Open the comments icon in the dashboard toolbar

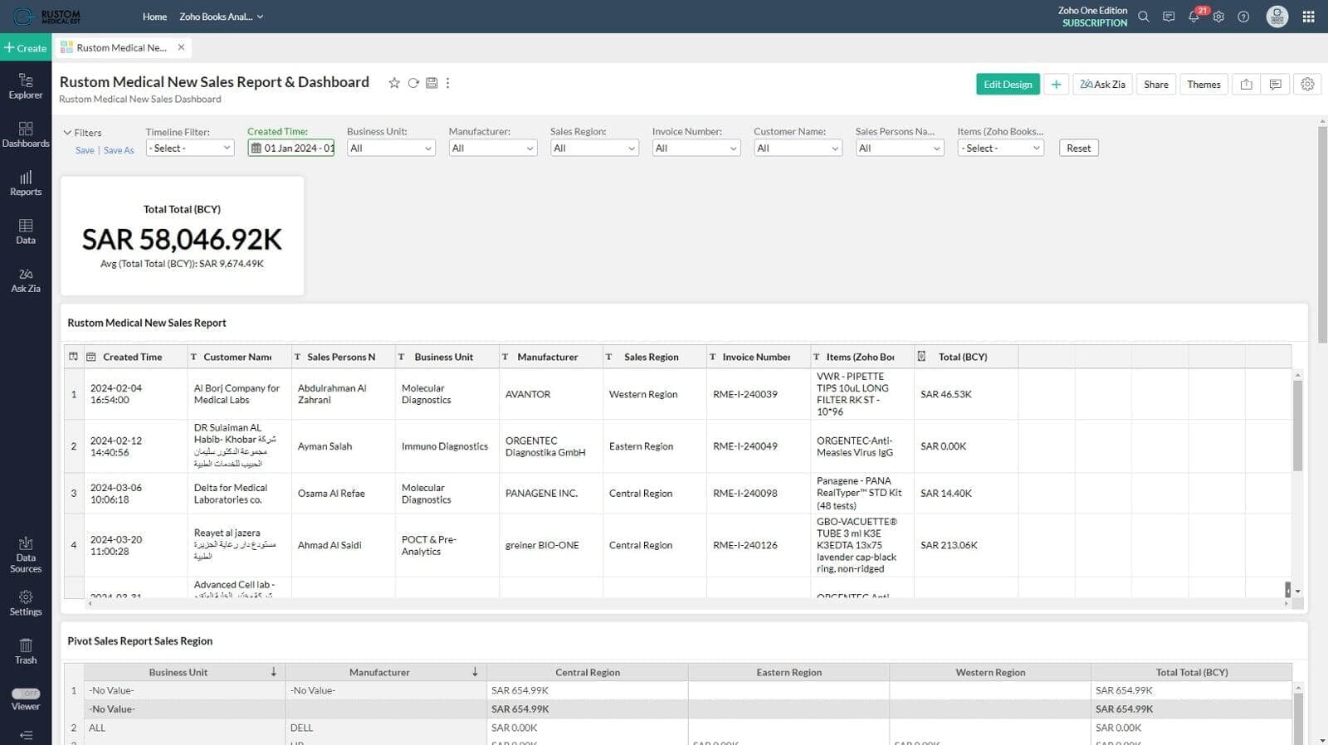click(x=1276, y=84)
